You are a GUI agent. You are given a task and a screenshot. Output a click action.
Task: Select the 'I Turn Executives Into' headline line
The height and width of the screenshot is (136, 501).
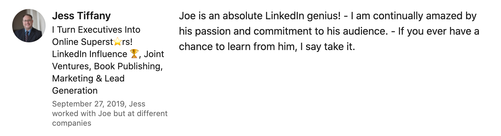tap(96, 30)
